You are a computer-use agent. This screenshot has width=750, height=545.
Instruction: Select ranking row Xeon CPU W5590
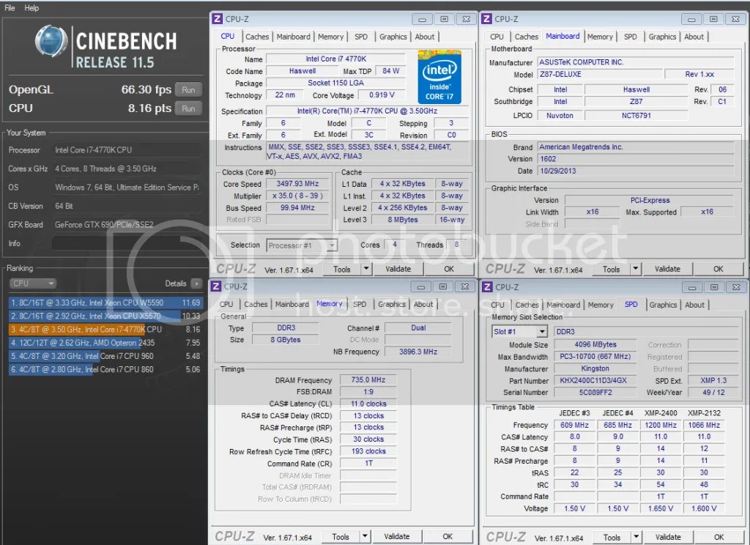click(105, 303)
